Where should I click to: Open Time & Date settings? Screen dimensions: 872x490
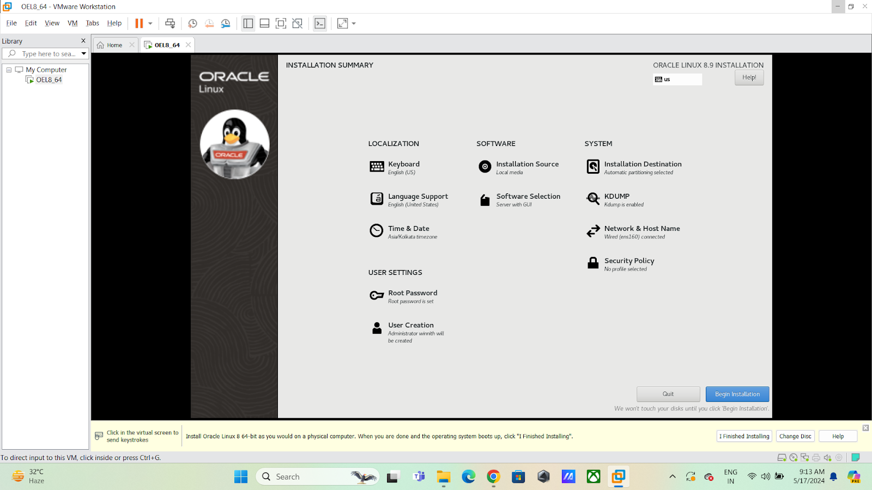tap(403, 232)
